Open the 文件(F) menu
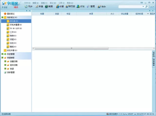 [27, 3]
